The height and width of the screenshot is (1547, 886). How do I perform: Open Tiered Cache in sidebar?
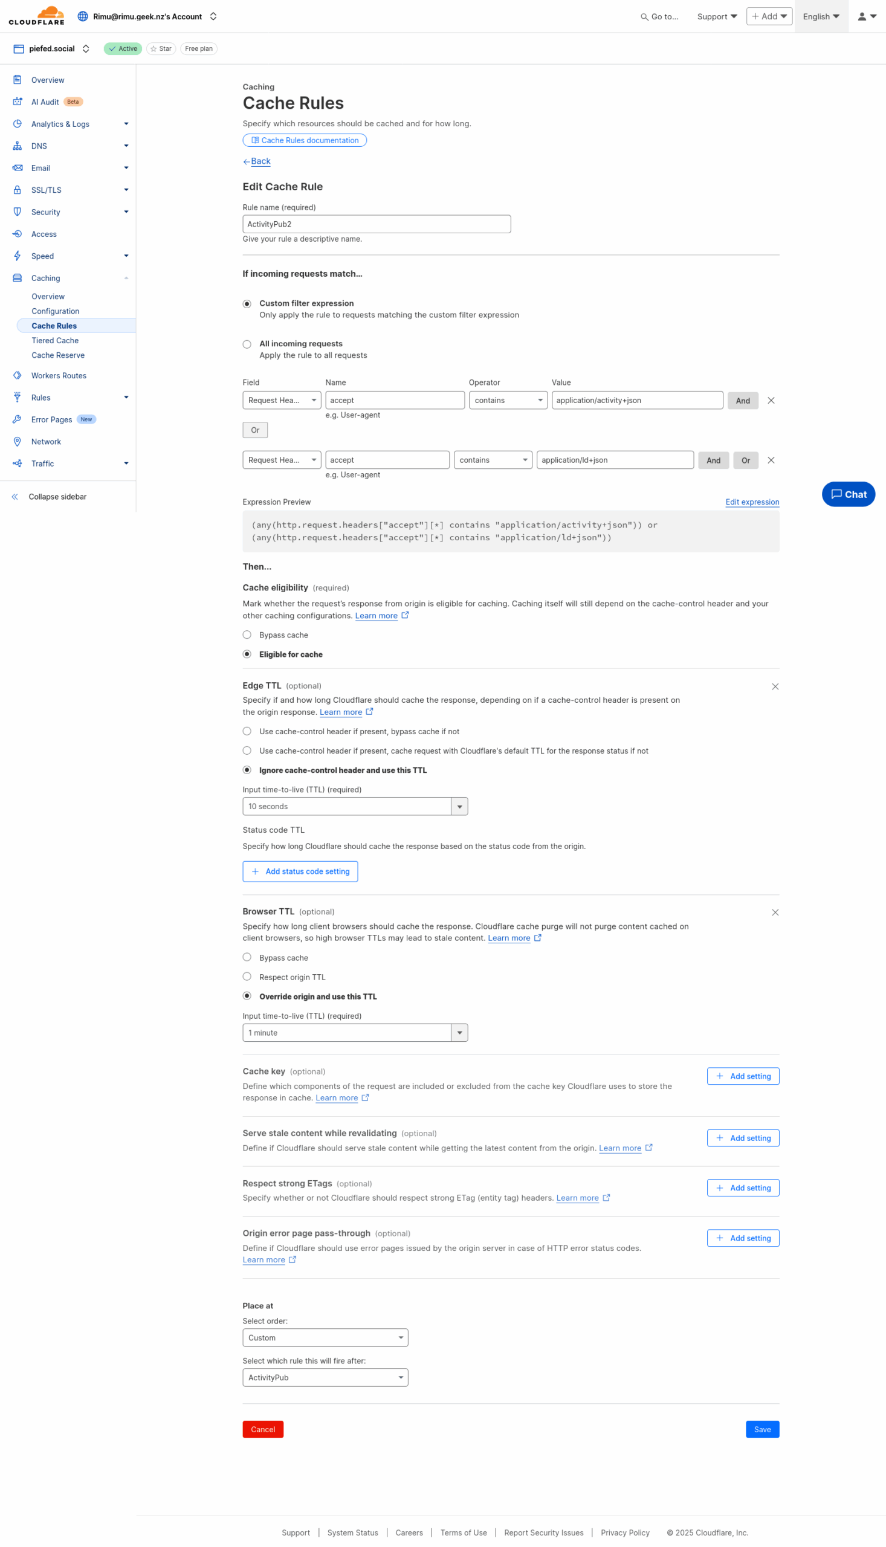click(x=55, y=341)
